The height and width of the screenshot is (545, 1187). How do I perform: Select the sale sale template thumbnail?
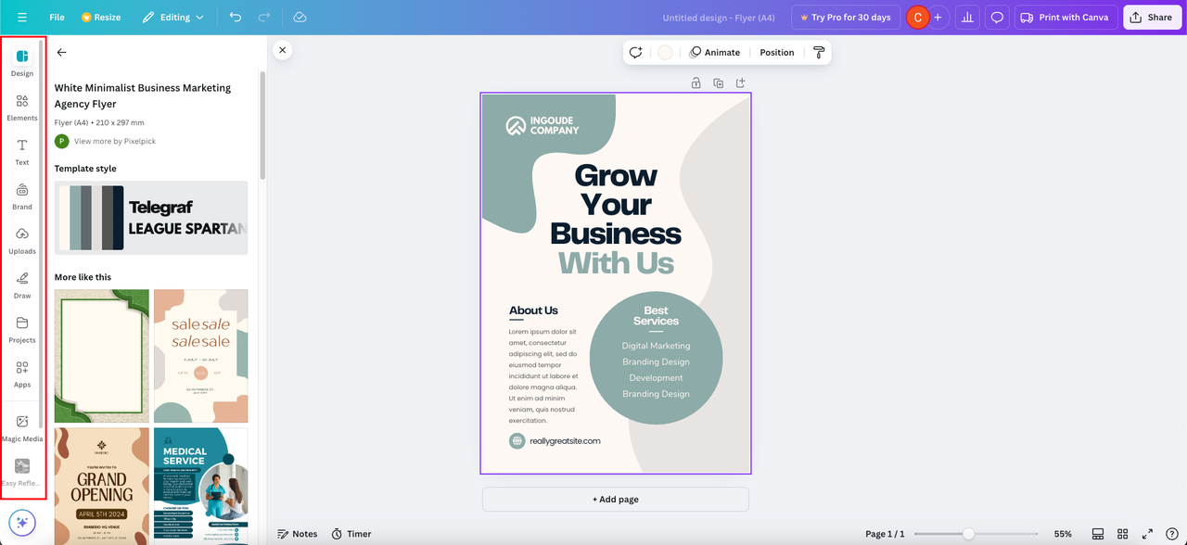click(x=200, y=356)
